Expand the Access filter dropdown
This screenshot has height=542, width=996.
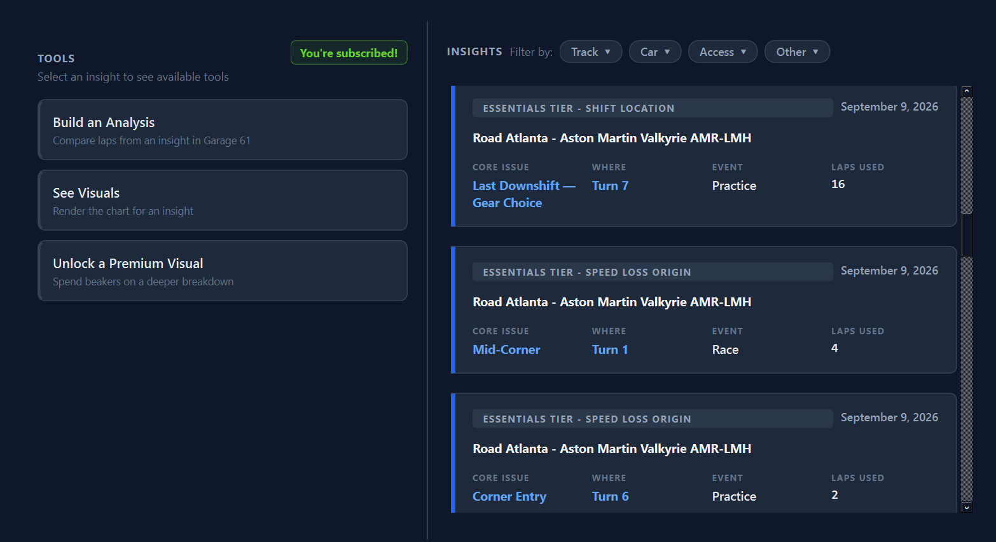click(723, 52)
